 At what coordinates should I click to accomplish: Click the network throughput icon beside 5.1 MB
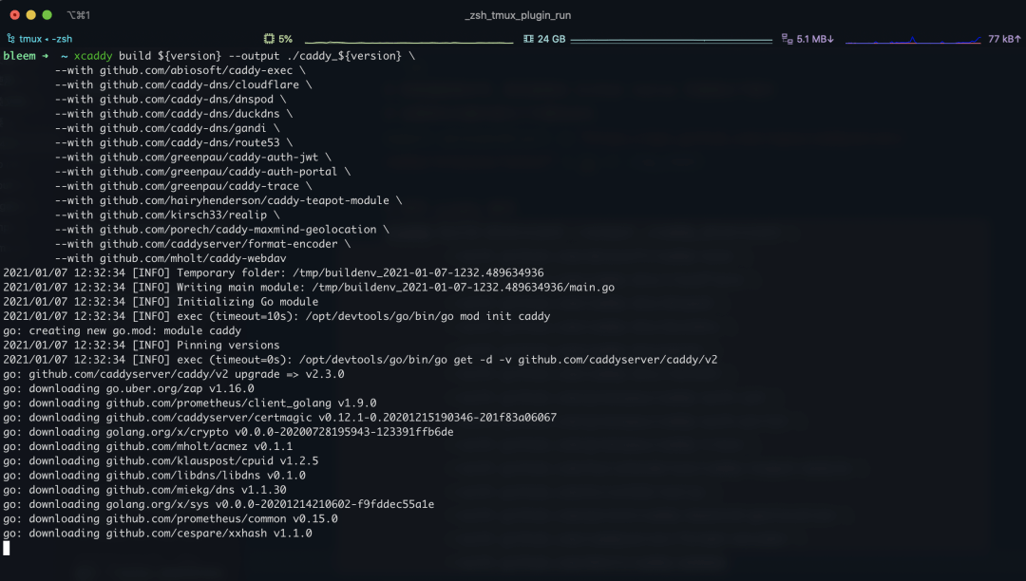[x=788, y=39]
